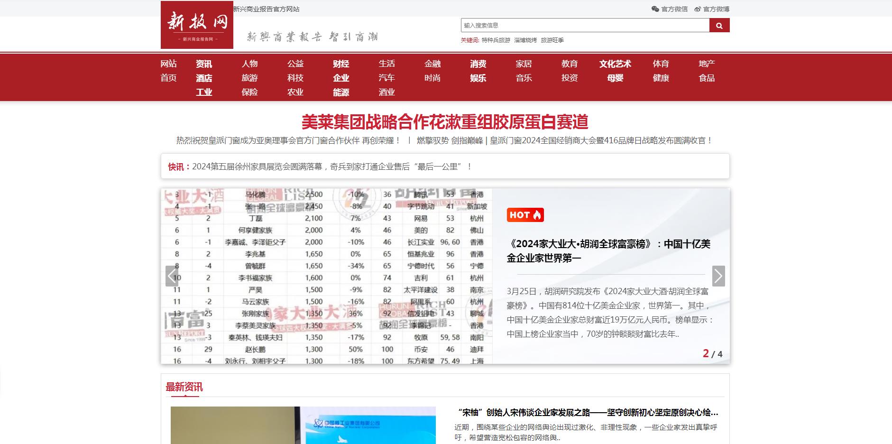892x444 pixels.
Task: Click keyword 特种兵旅游
Action: click(496, 40)
